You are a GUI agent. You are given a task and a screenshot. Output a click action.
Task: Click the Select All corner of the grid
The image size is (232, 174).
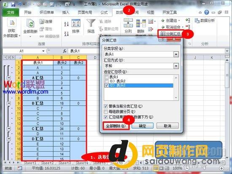[19, 58]
